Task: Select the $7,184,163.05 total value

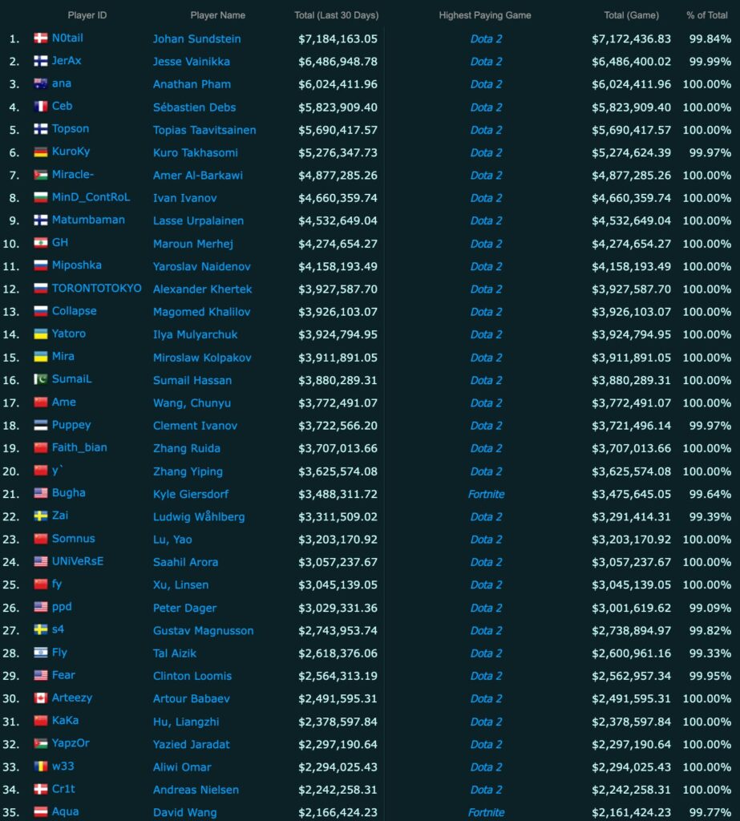Action: [x=338, y=38]
